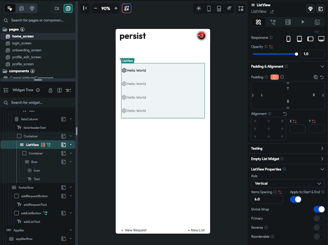Open the Axis Vertical dropdown
This screenshot has width=328, height=245.
(288, 183)
